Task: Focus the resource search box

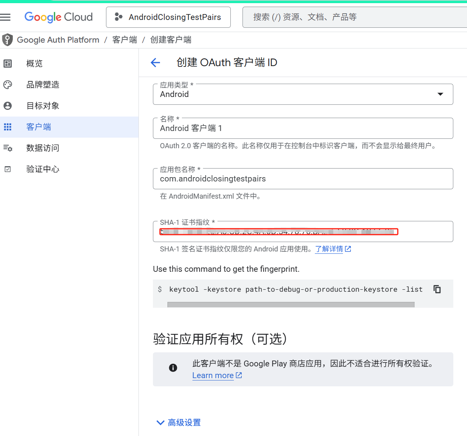Action: pos(354,17)
